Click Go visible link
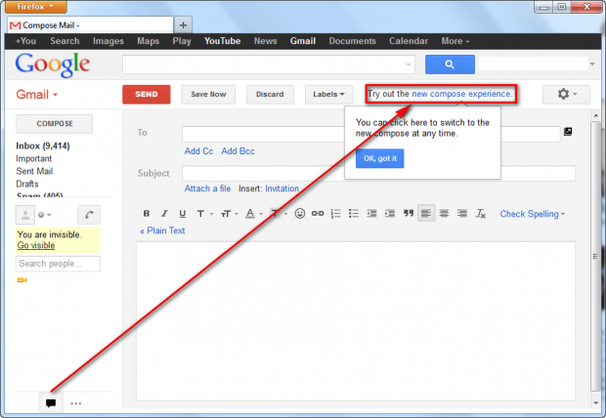Image resolution: width=606 pixels, height=418 pixels. (x=36, y=245)
